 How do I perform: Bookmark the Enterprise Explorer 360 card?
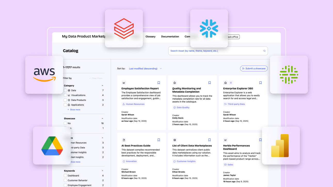pos(260,83)
